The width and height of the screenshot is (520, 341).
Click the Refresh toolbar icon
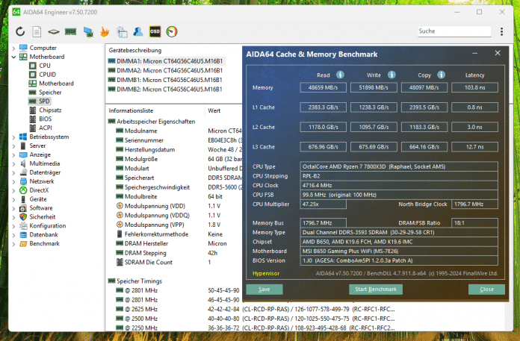(20, 32)
